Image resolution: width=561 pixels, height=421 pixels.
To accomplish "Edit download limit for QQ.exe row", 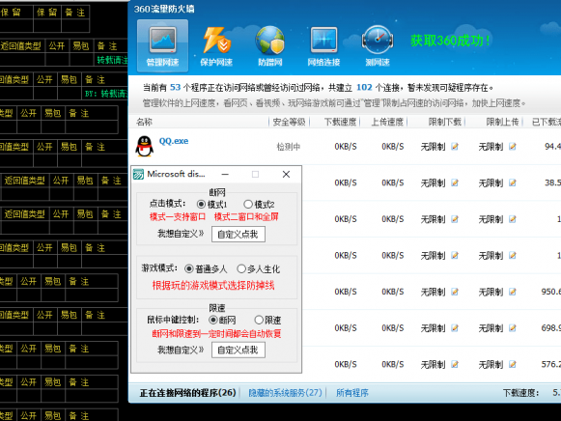I will point(455,147).
